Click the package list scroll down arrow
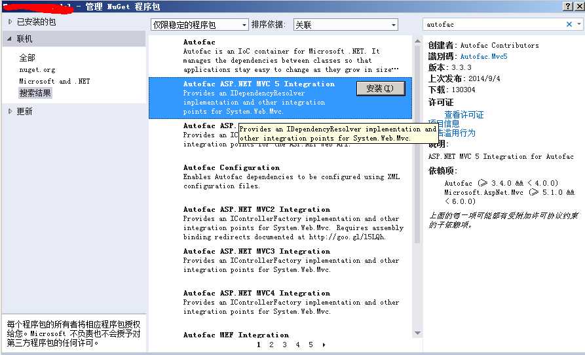This screenshot has height=355, width=585. point(417,333)
